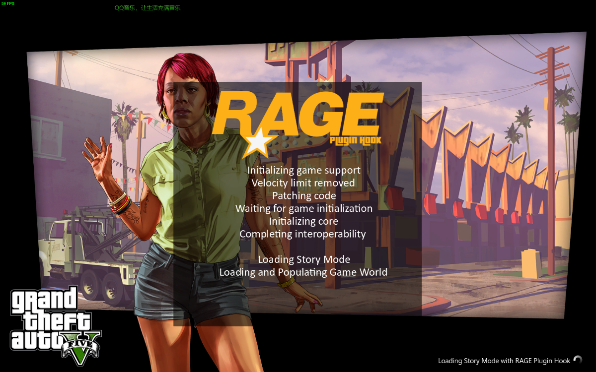Click the 'Initializing game support' line

click(303, 170)
